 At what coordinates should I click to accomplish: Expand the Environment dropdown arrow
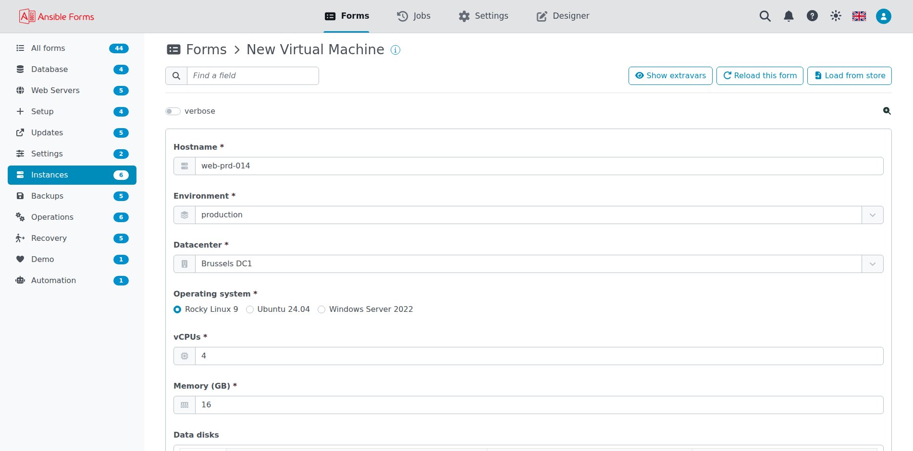[873, 215]
